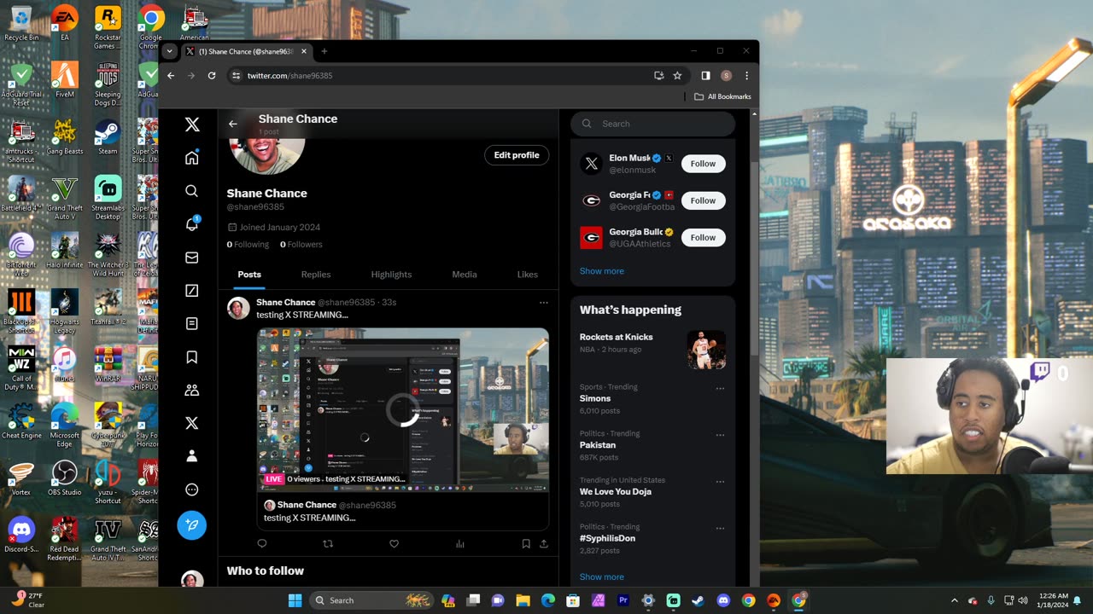
Task: Open Steam from the taskbar
Action: coord(698,600)
